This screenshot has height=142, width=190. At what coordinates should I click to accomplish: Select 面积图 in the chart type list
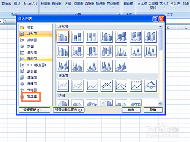(x=36, y=59)
